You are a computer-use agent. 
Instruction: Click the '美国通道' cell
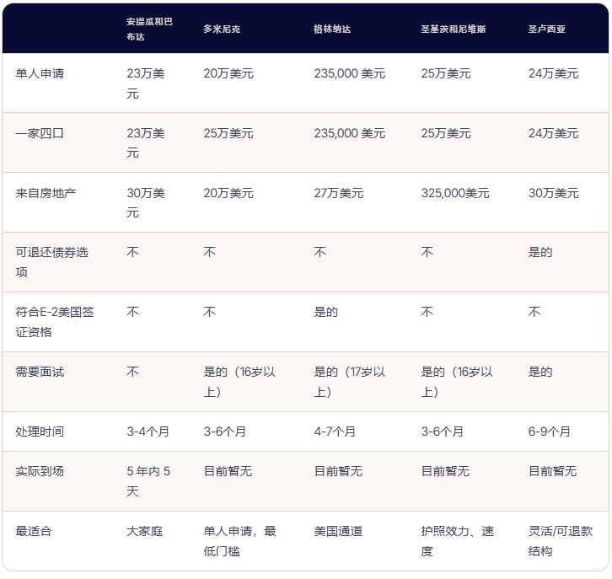[x=338, y=531]
